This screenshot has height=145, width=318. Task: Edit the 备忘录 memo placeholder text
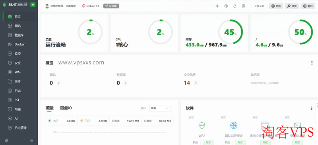click(x=264, y=83)
